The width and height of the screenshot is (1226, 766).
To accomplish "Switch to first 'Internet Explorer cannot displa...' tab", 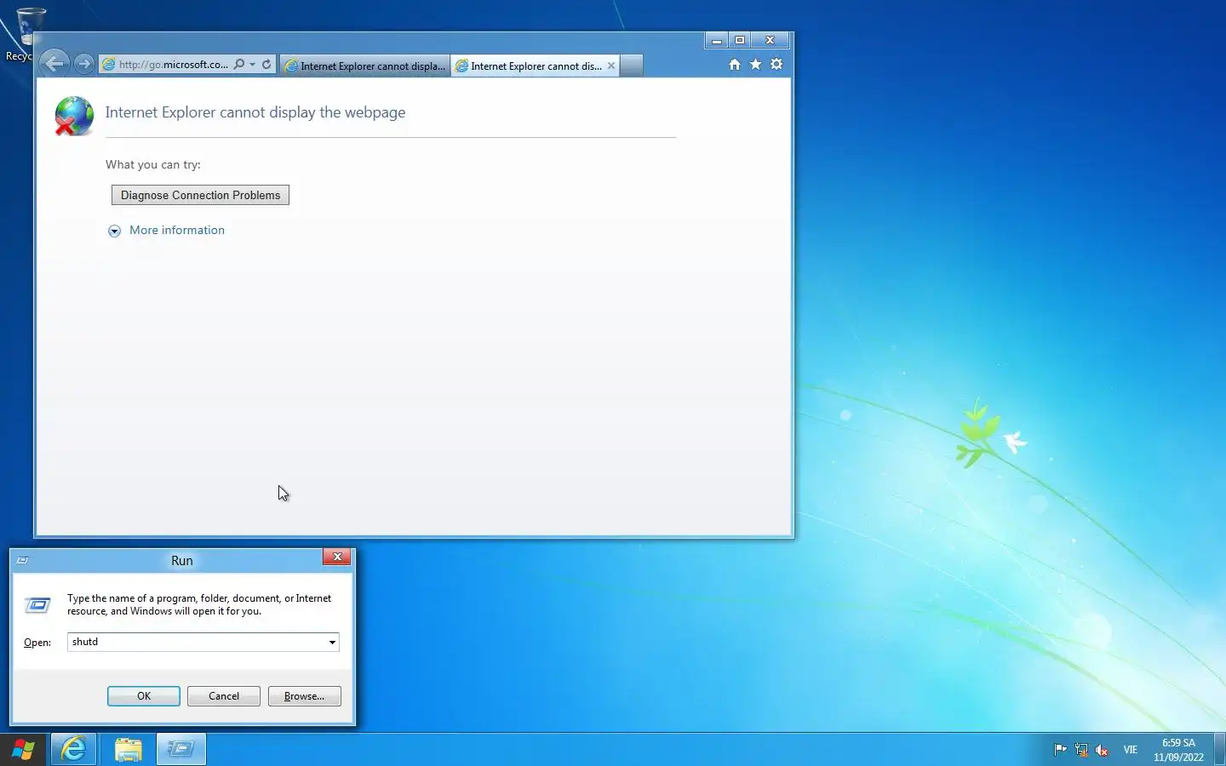I will 365,66.
